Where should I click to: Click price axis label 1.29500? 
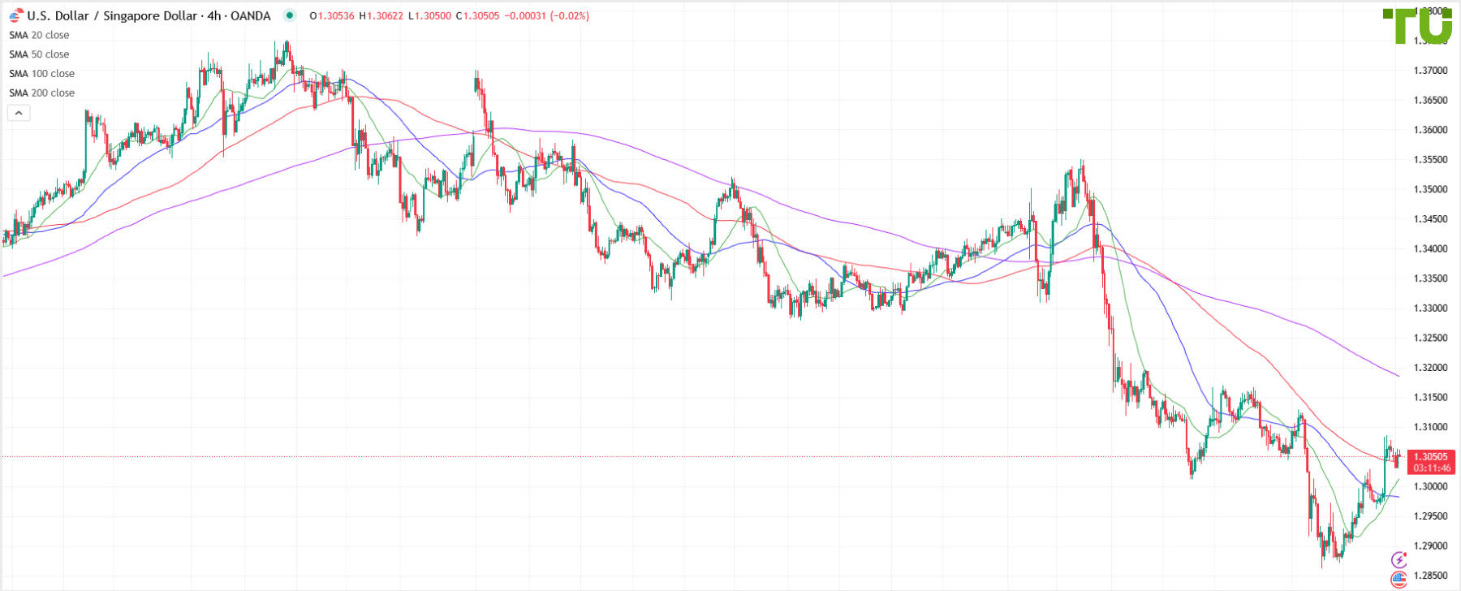(x=1431, y=516)
